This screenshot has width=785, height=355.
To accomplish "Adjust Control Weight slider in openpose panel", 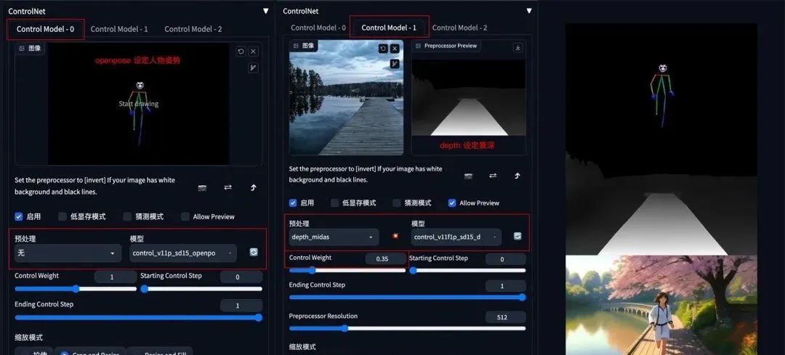I will [76, 288].
